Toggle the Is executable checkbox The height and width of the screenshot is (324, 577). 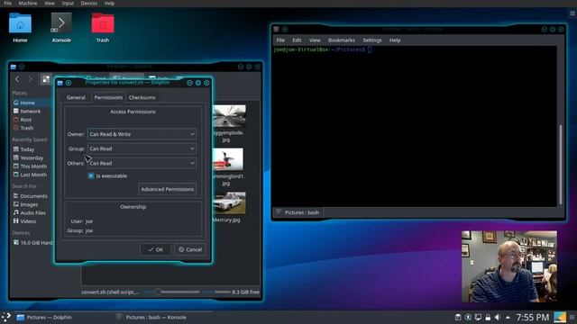91,176
